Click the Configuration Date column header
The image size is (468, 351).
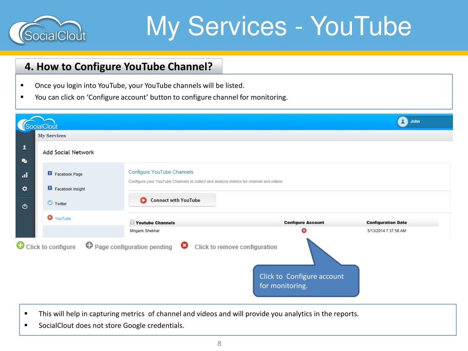click(x=387, y=223)
